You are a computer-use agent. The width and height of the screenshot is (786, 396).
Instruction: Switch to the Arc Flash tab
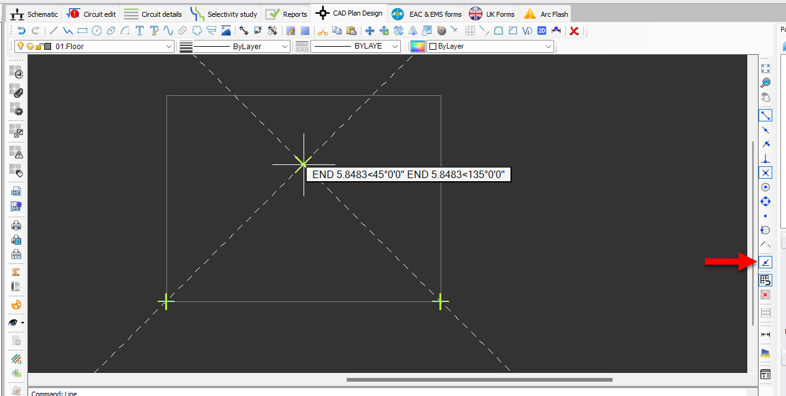(x=546, y=14)
